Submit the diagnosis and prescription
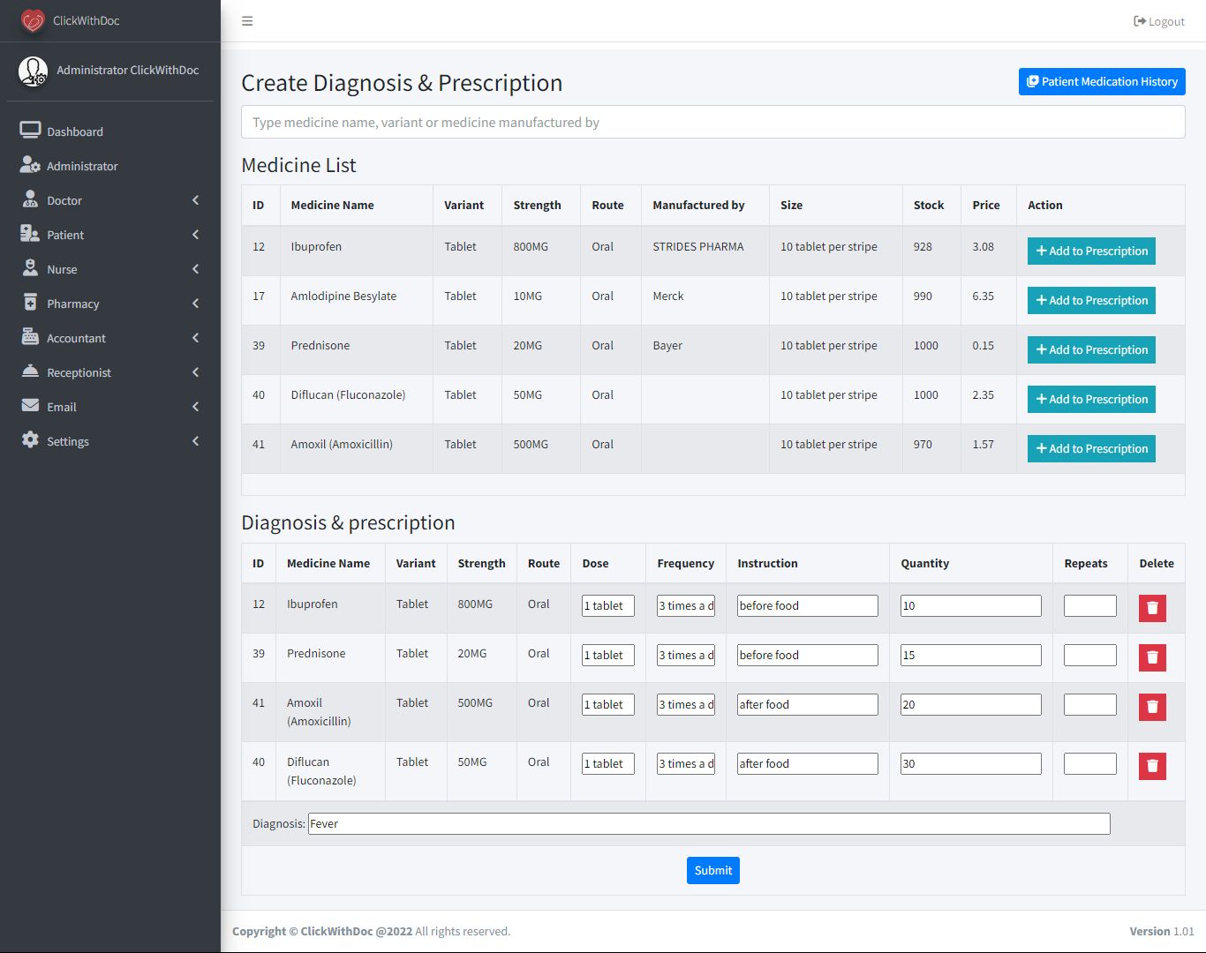The height and width of the screenshot is (953, 1206). coord(712,871)
